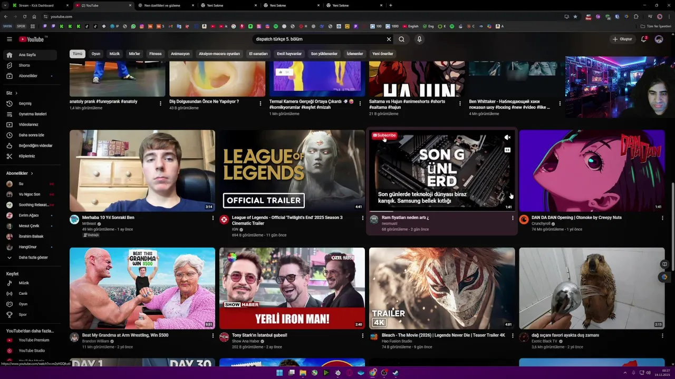
Task: Open options for Beat My Grandma video
Action: click(x=213, y=335)
